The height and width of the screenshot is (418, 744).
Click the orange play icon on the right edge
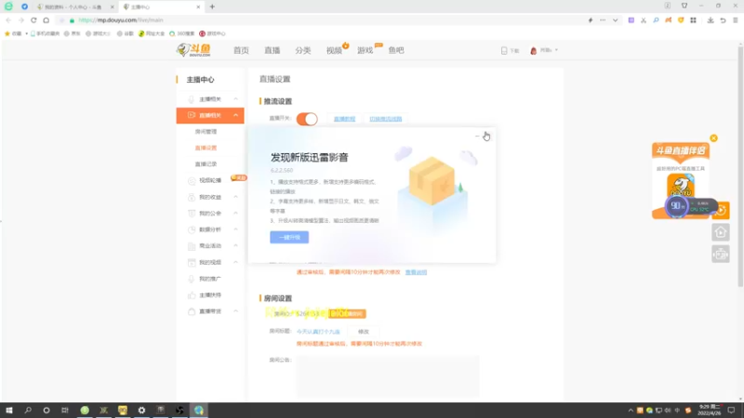pos(722,210)
